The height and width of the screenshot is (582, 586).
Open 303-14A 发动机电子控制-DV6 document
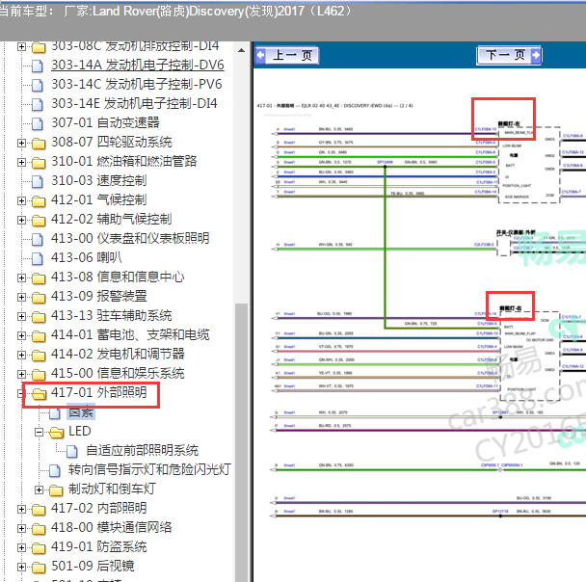(x=138, y=65)
